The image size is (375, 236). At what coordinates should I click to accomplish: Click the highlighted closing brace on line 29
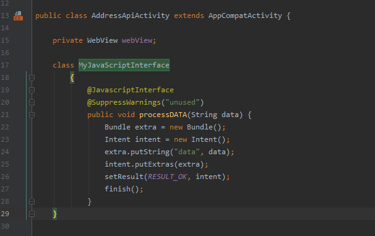tap(55, 214)
